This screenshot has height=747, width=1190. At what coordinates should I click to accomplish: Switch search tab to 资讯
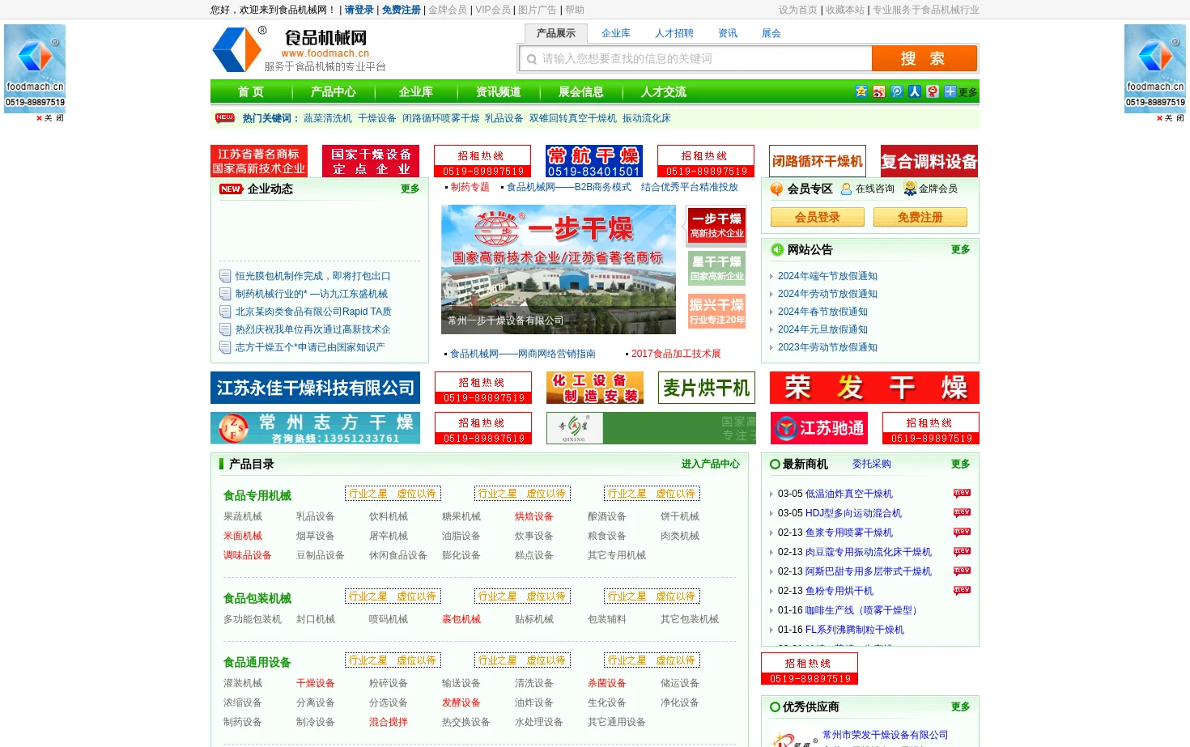tap(728, 33)
